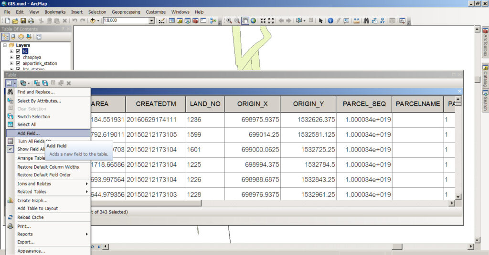The image size is (489, 255).
Task: Open the Find binoculars tool
Action: (x=366, y=20)
